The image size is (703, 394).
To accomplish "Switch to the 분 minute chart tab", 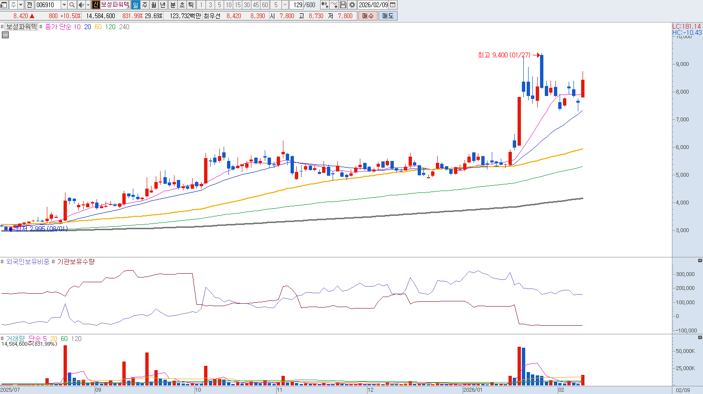I will click(173, 5).
